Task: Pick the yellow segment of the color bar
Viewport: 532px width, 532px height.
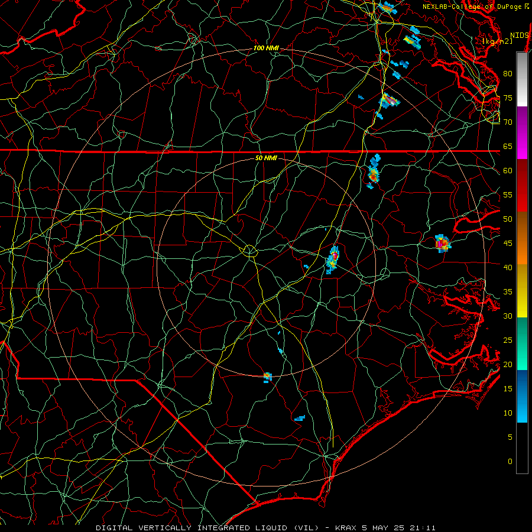Action: click(x=522, y=291)
